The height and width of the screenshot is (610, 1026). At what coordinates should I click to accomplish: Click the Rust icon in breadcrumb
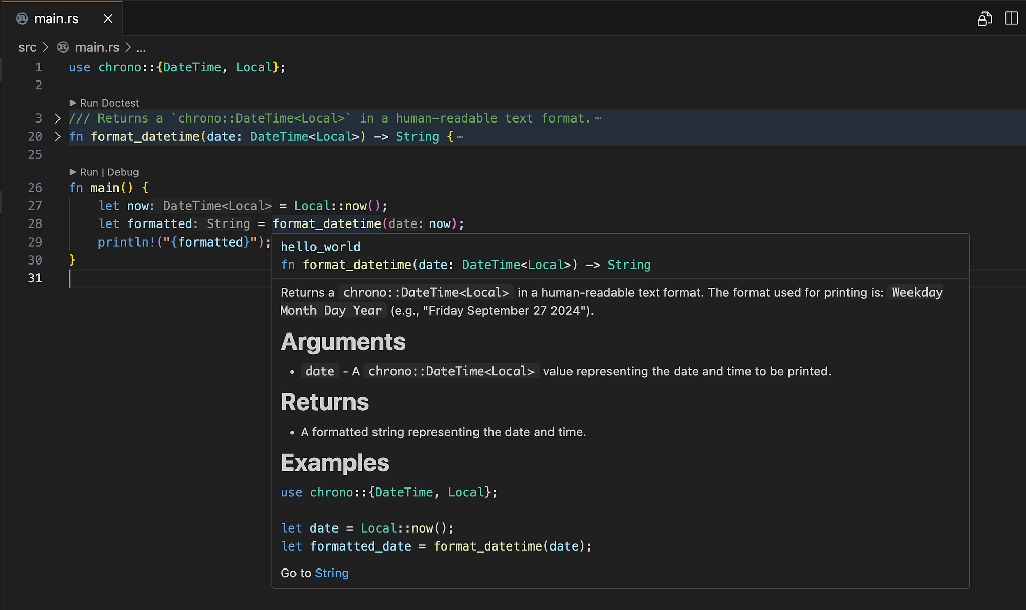(63, 47)
